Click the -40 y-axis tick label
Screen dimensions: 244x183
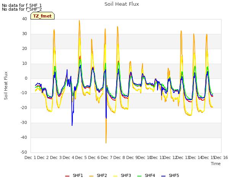coord(24,137)
